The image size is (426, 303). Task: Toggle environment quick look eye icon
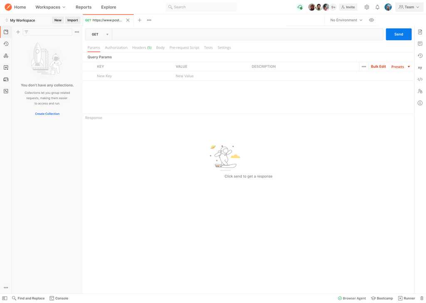tap(372, 20)
